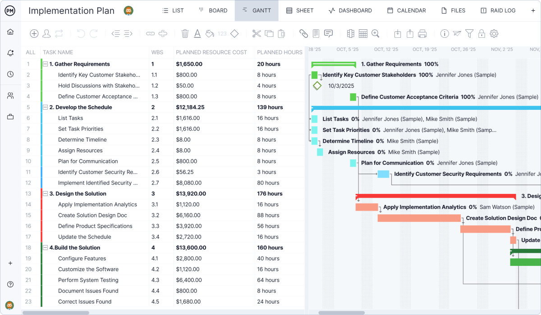
Task: Filter tasks with the funnel icon
Action: click(469, 33)
